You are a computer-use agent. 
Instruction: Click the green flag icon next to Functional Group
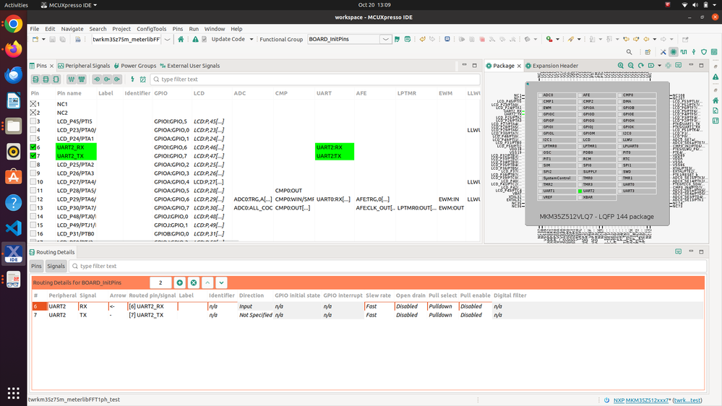tap(397, 39)
